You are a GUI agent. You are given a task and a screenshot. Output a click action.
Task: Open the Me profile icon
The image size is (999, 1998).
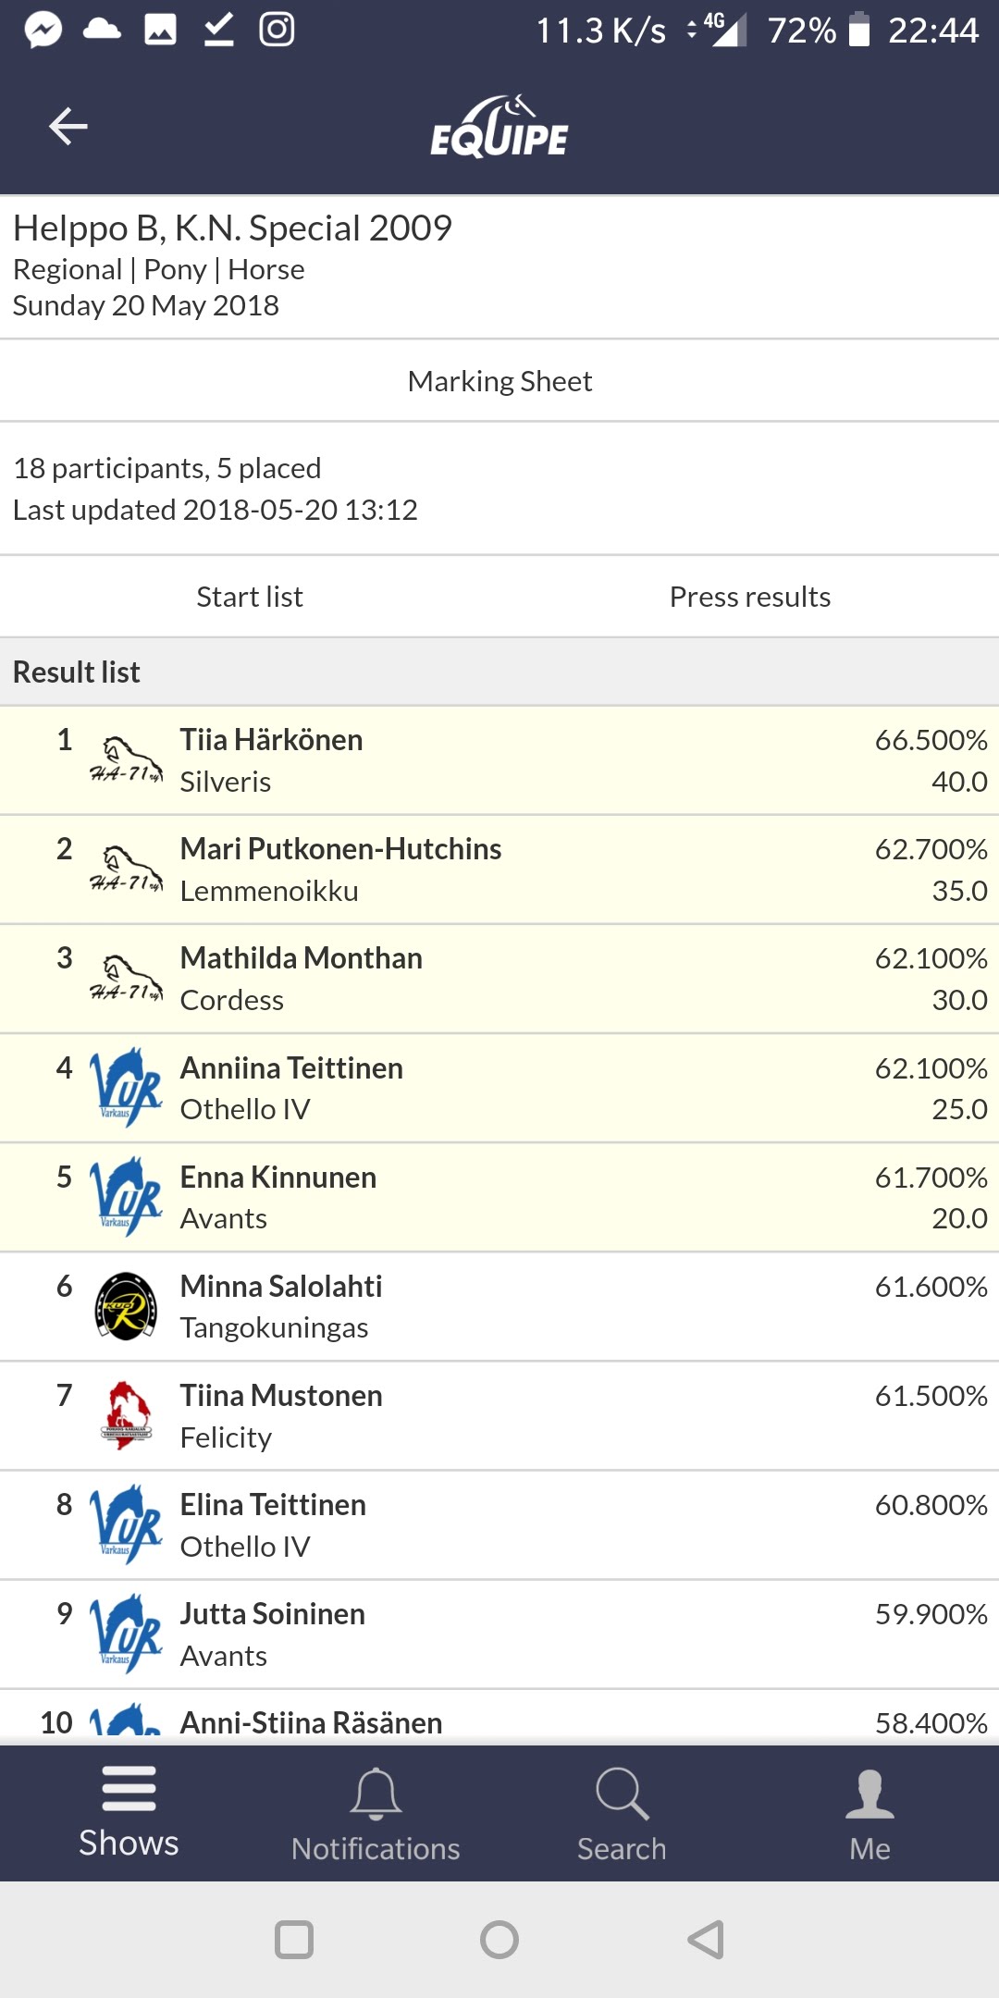click(x=869, y=1794)
